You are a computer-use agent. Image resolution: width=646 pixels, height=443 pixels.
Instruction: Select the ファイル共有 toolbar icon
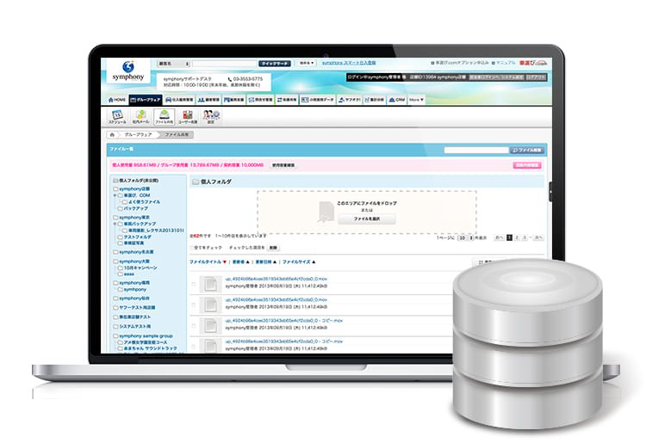(x=165, y=117)
